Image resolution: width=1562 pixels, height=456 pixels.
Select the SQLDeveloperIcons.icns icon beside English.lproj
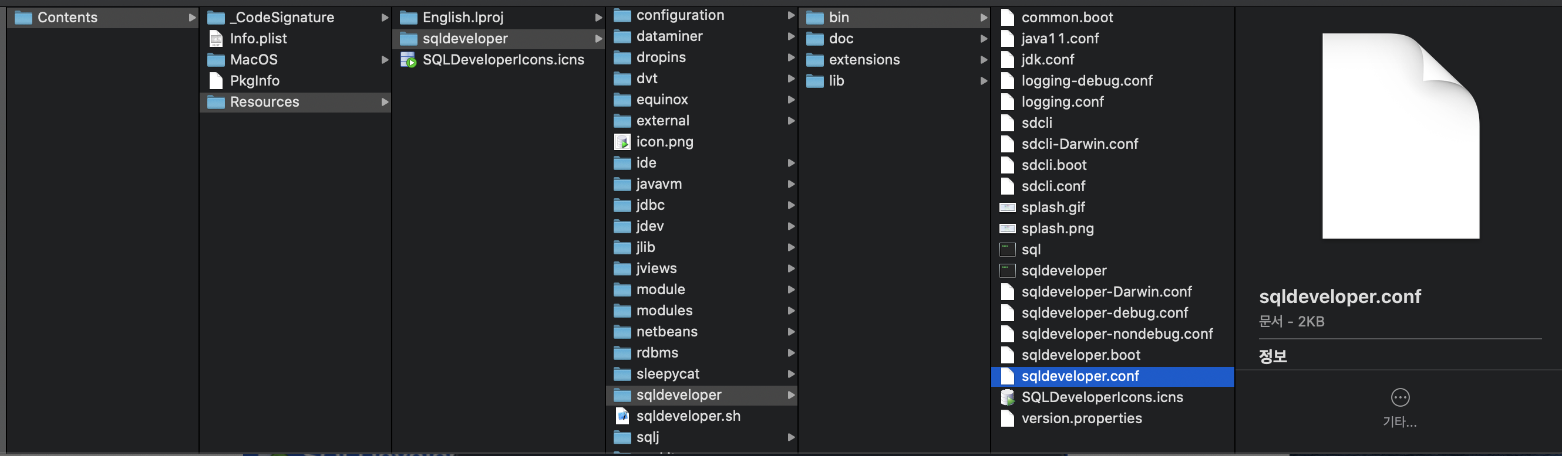[409, 59]
